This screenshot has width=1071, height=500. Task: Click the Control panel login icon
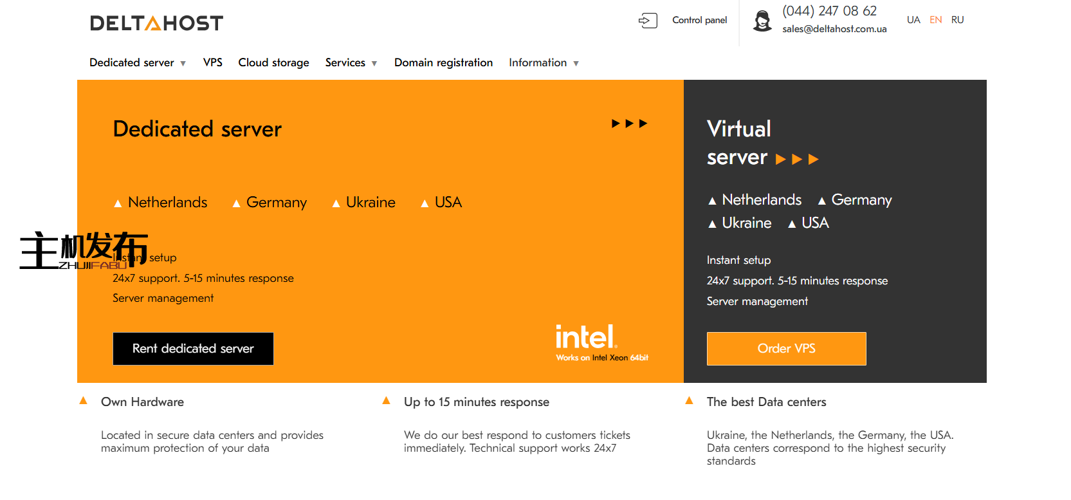[x=648, y=21]
